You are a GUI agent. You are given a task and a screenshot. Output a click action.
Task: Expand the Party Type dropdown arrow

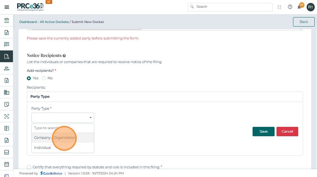91,117
